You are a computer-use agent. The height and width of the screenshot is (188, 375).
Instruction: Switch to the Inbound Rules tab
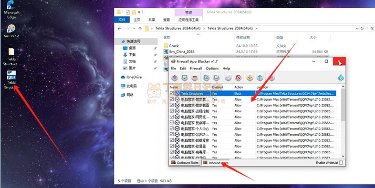[x=216, y=163]
